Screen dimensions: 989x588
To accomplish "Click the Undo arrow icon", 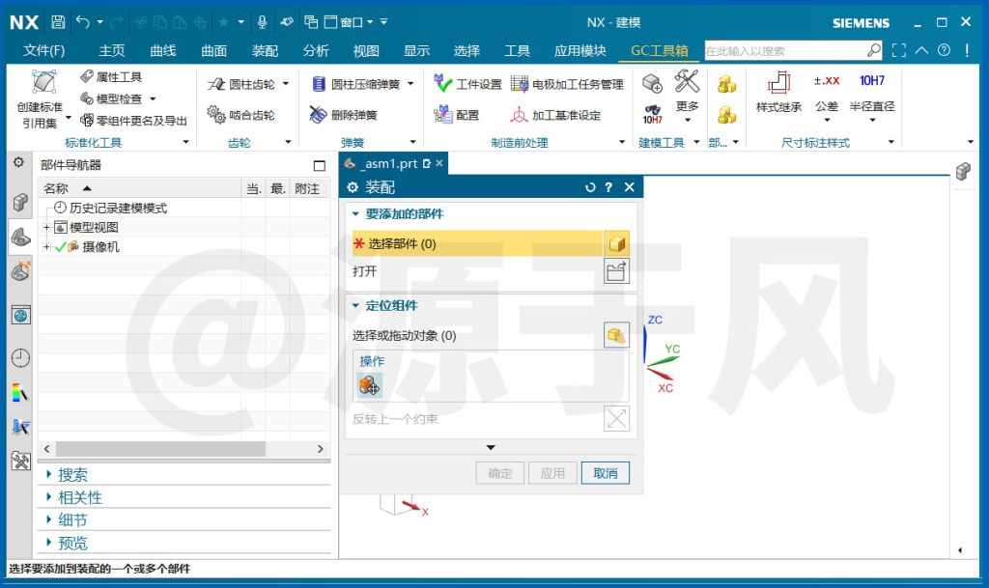I will [x=83, y=22].
